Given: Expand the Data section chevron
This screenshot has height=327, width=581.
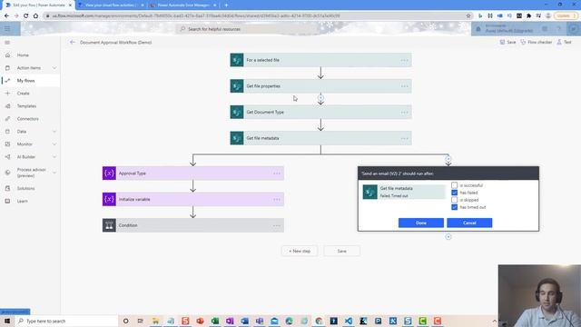Looking at the screenshot, I should coord(54,132).
